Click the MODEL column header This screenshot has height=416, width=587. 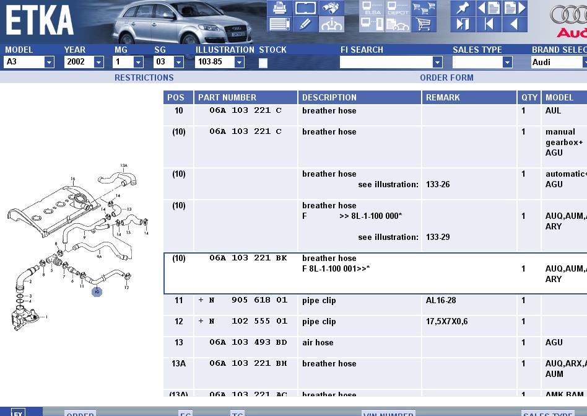[x=564, y=97]
